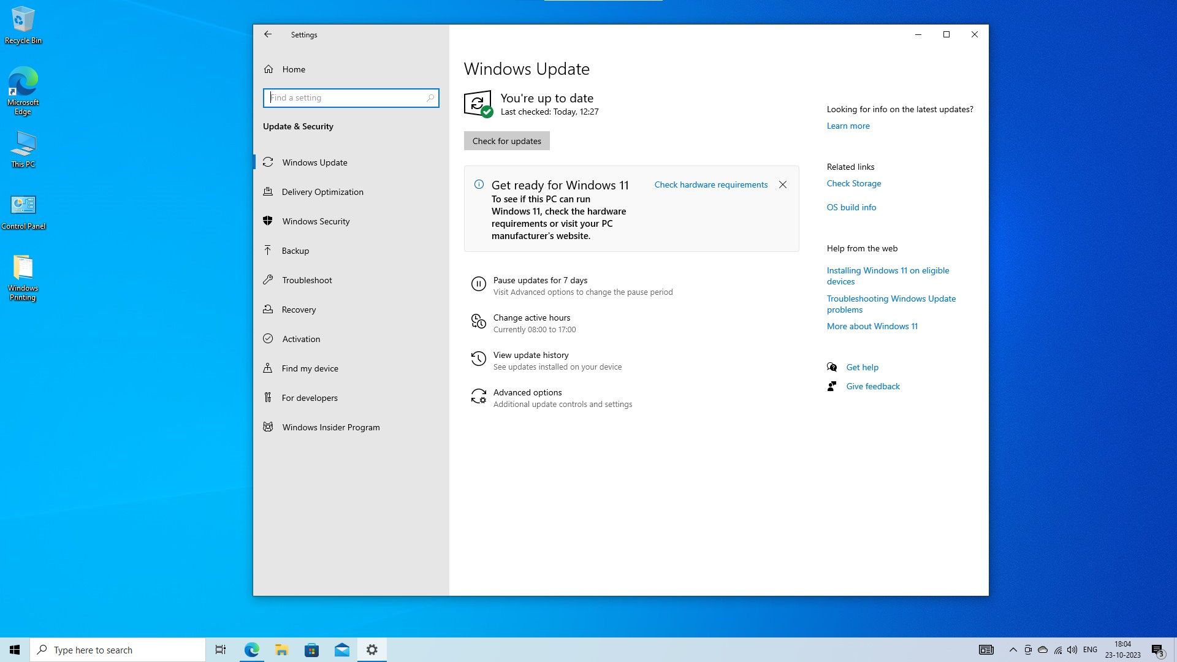This screenshot has width=1177, height=662.
Task: Show hidden icons in system tray
Action: tap(1013, 650)
